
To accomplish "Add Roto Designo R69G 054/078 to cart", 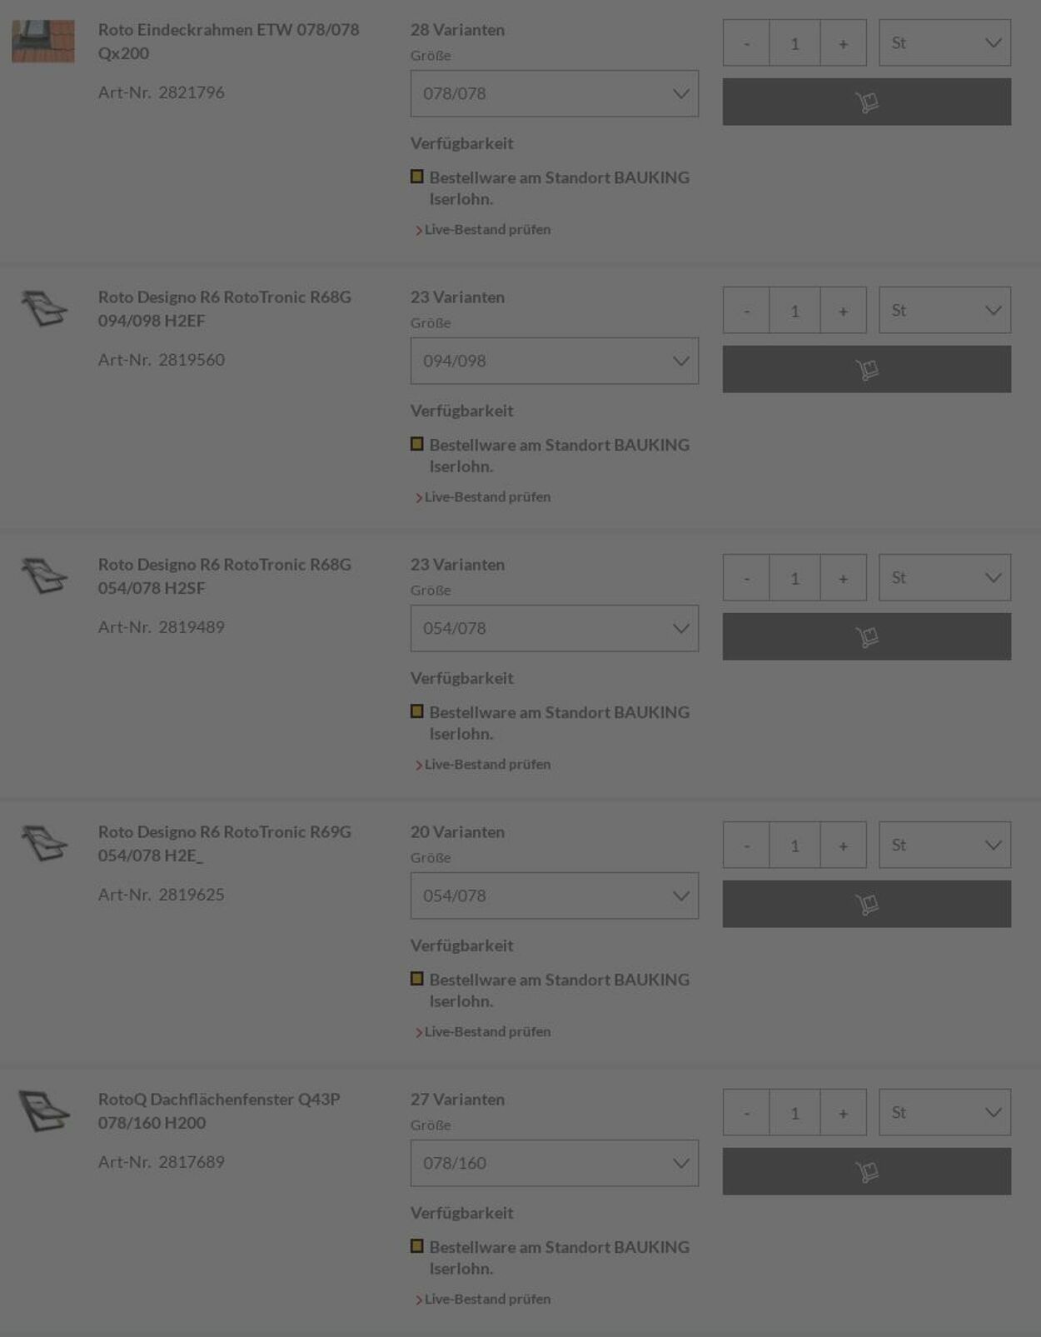I will coord(866,904).
